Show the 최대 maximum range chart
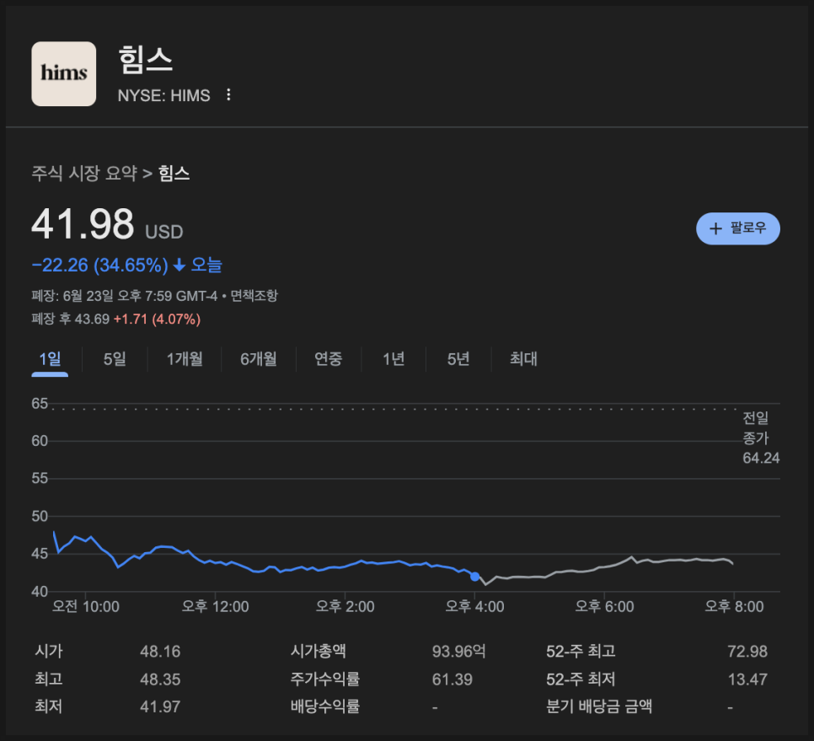The width and height of the screenshot is (814, 741). [523, 359]
